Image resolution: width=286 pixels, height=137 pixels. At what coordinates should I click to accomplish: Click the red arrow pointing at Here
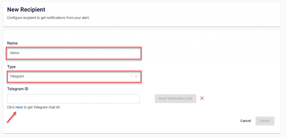11,117
